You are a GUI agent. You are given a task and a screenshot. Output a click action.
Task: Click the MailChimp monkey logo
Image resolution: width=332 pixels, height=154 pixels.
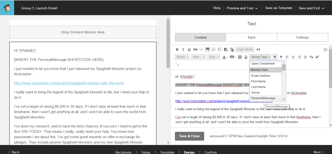click(x=7, y=8)
